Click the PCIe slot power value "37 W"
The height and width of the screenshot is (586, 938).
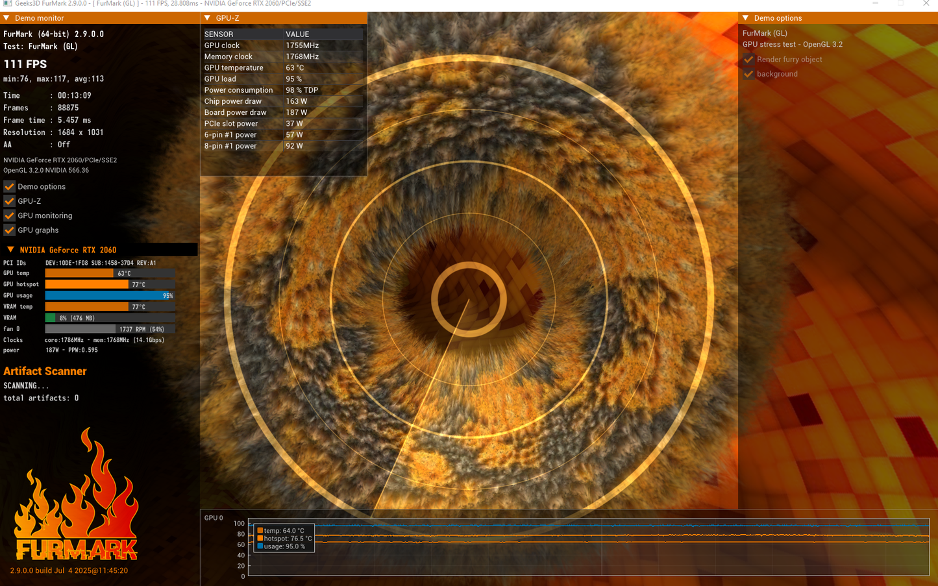coord(295,123)
